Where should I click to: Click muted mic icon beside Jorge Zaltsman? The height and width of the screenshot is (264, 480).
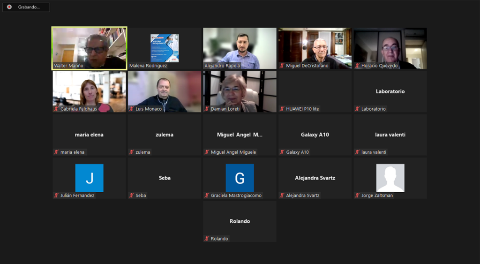click(x=358, y=196)
